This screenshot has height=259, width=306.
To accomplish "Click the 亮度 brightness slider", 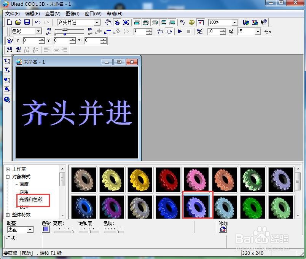I will tap(64, 230).
